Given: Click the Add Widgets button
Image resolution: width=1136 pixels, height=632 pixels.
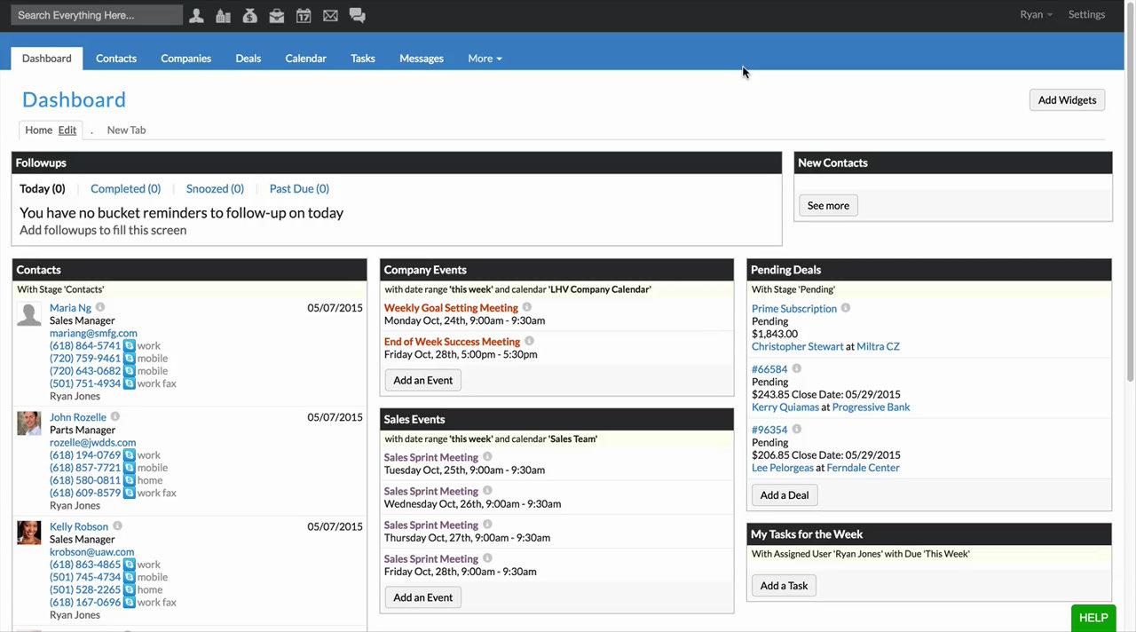Looking at the screenshot, I should pos(1067,99).
